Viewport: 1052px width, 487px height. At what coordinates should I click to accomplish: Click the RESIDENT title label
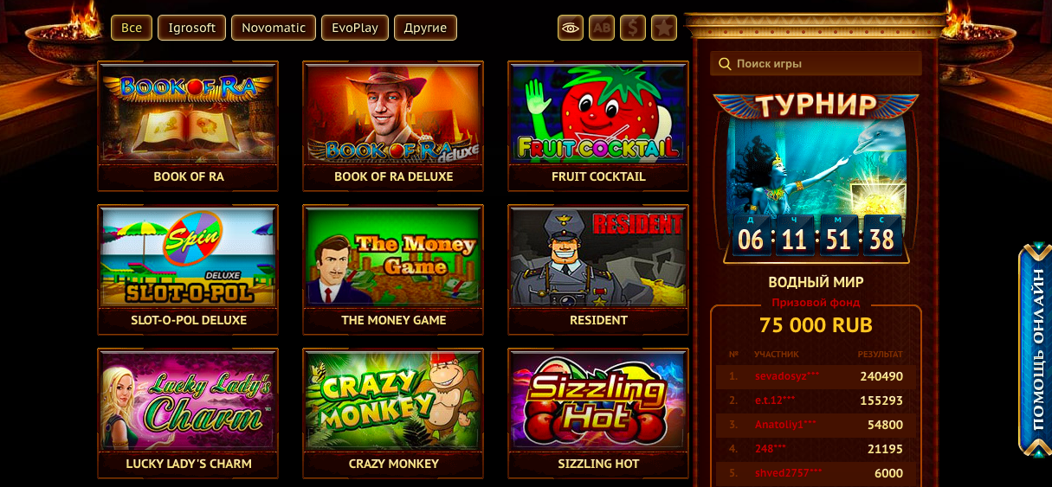pos(598,320)
